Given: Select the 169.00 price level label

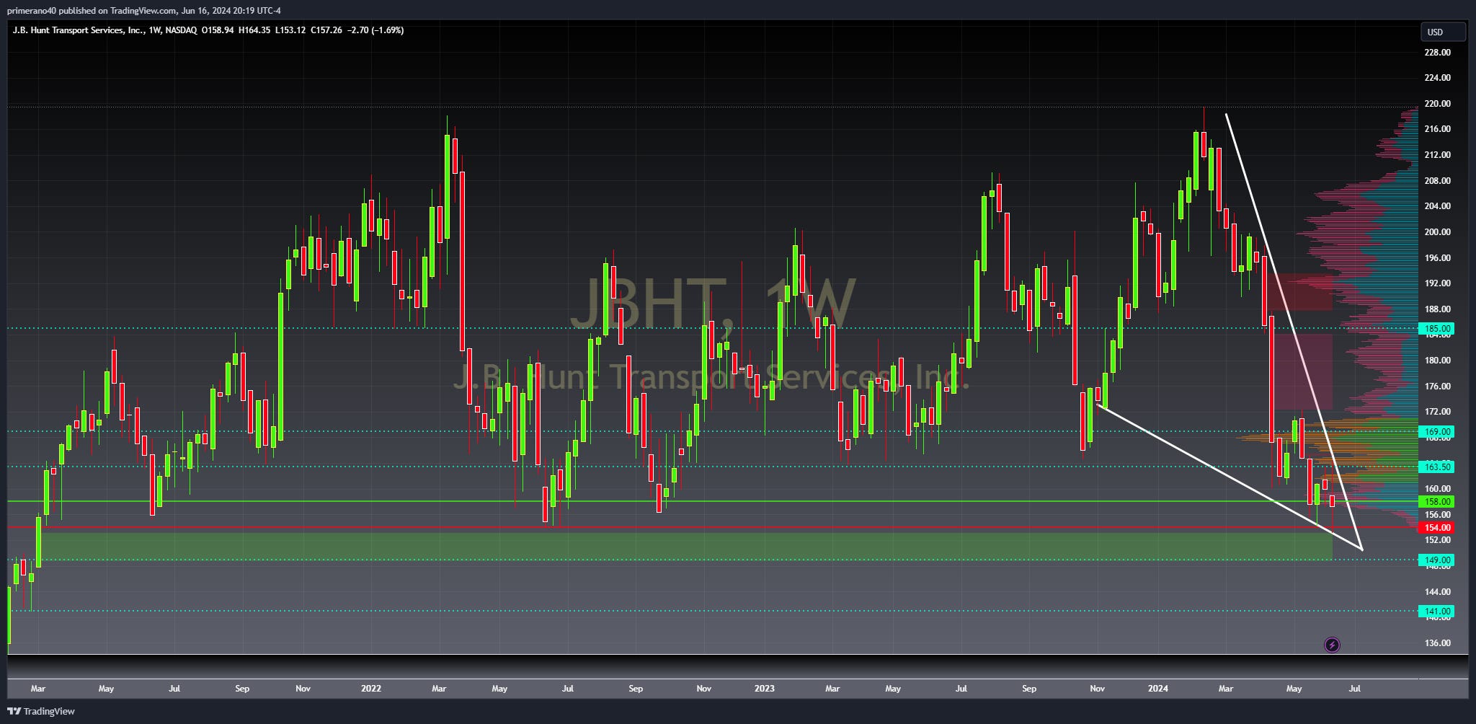Looking at the screenshot, I should pos(1437,432).
